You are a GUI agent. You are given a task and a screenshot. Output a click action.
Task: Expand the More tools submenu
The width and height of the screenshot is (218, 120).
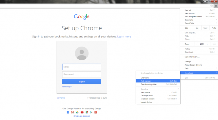point(199,73)
